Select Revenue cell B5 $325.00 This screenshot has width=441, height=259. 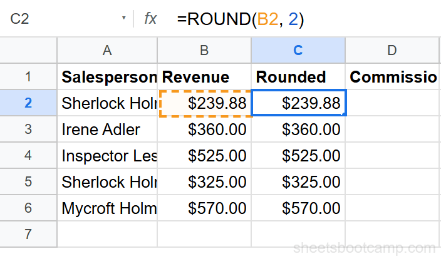point(204,182)
